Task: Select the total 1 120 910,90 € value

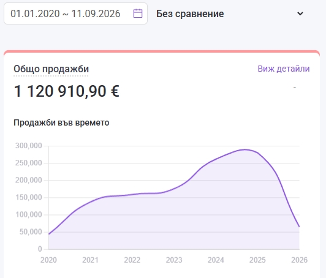Action: tap(67, 91)
